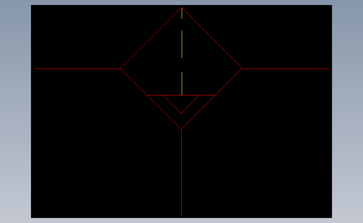
Task: Select the vertical red line below the diamond
Action: [182, 172]
